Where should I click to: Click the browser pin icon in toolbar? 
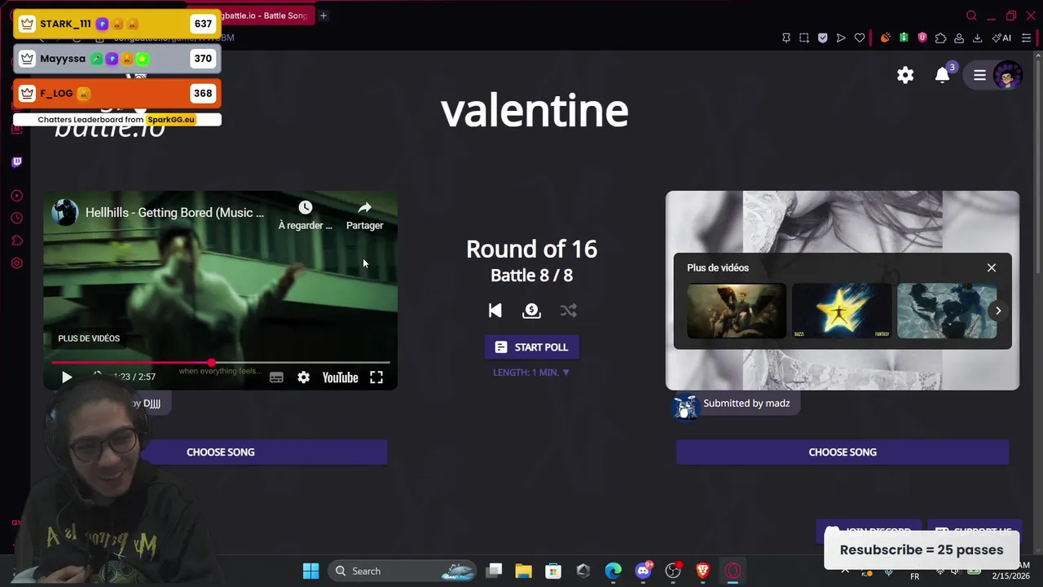pos(786,38)
